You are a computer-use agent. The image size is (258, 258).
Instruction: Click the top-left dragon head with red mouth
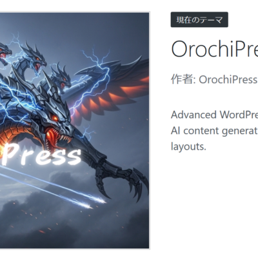pos(5,53)
